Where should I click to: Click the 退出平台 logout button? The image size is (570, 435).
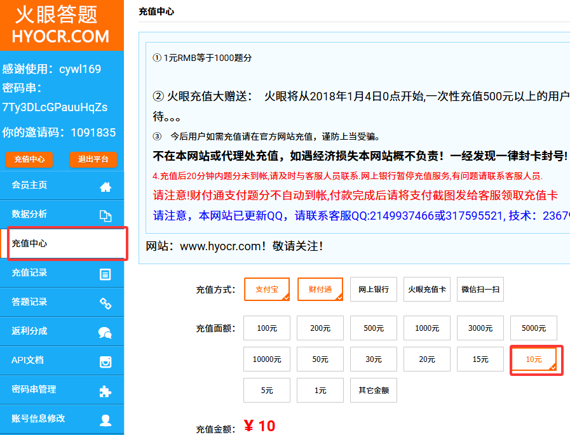pos(93,159)
